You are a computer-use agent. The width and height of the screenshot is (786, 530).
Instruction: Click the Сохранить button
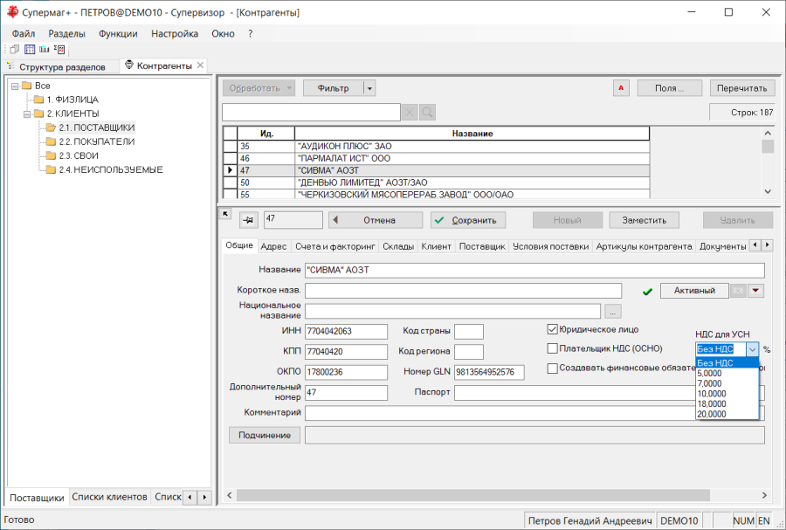click(x=468, y=220)
